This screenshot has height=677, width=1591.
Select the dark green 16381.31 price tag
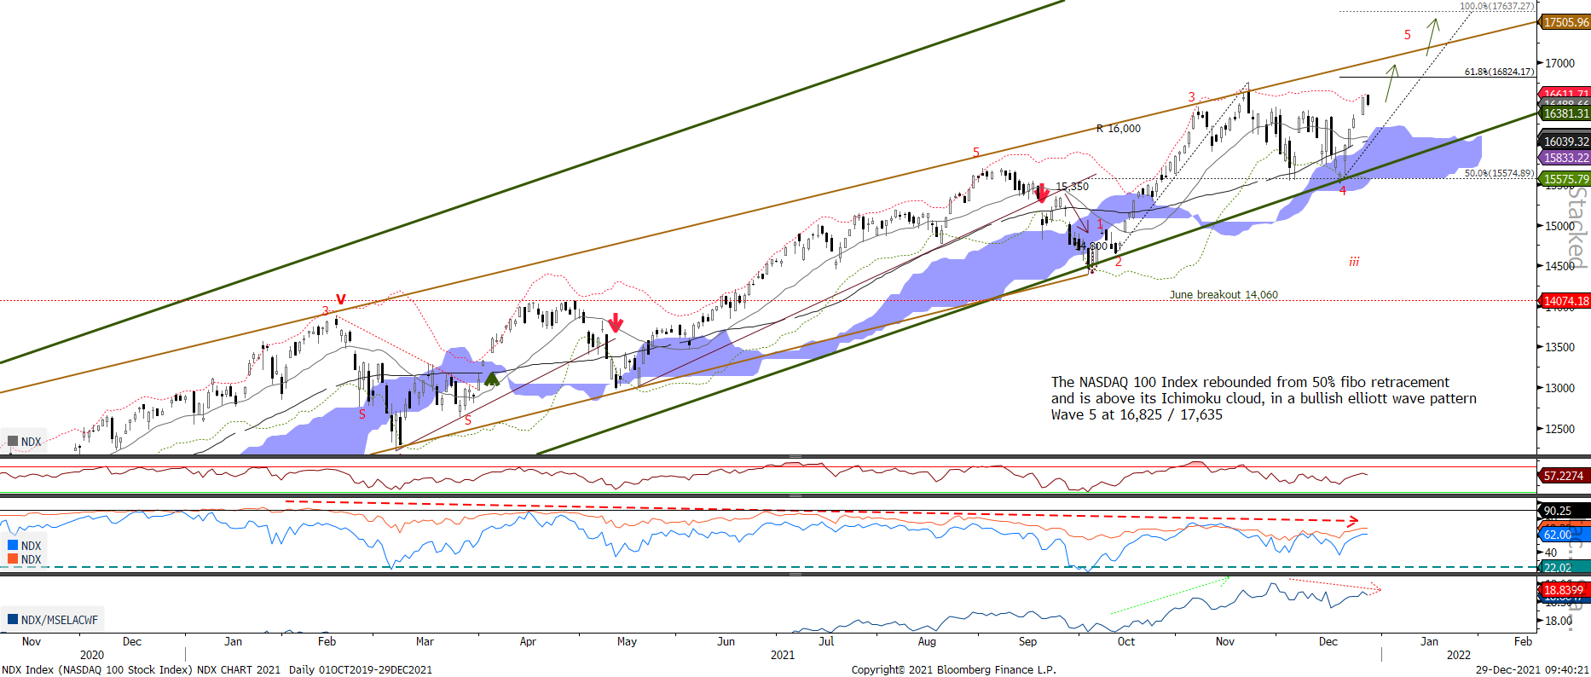1565,113
